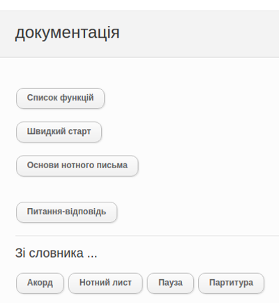Viewport: 279px width, 303px height.
Task: Click the Швидкий старт button
Action: pyautogui.click(x=59, y=132)
